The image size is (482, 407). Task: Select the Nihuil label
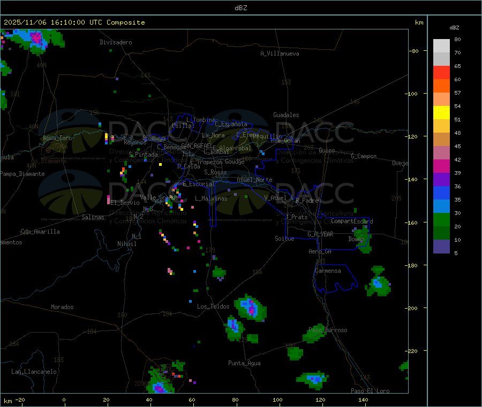coord(126,244)
